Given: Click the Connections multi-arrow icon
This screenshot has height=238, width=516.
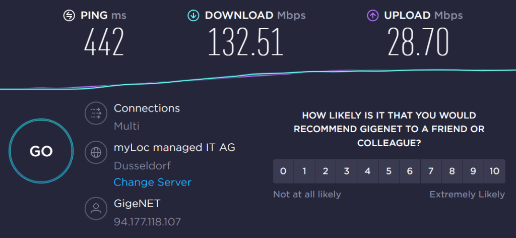Looking at the screenshot, I should (x=96, y=113).
